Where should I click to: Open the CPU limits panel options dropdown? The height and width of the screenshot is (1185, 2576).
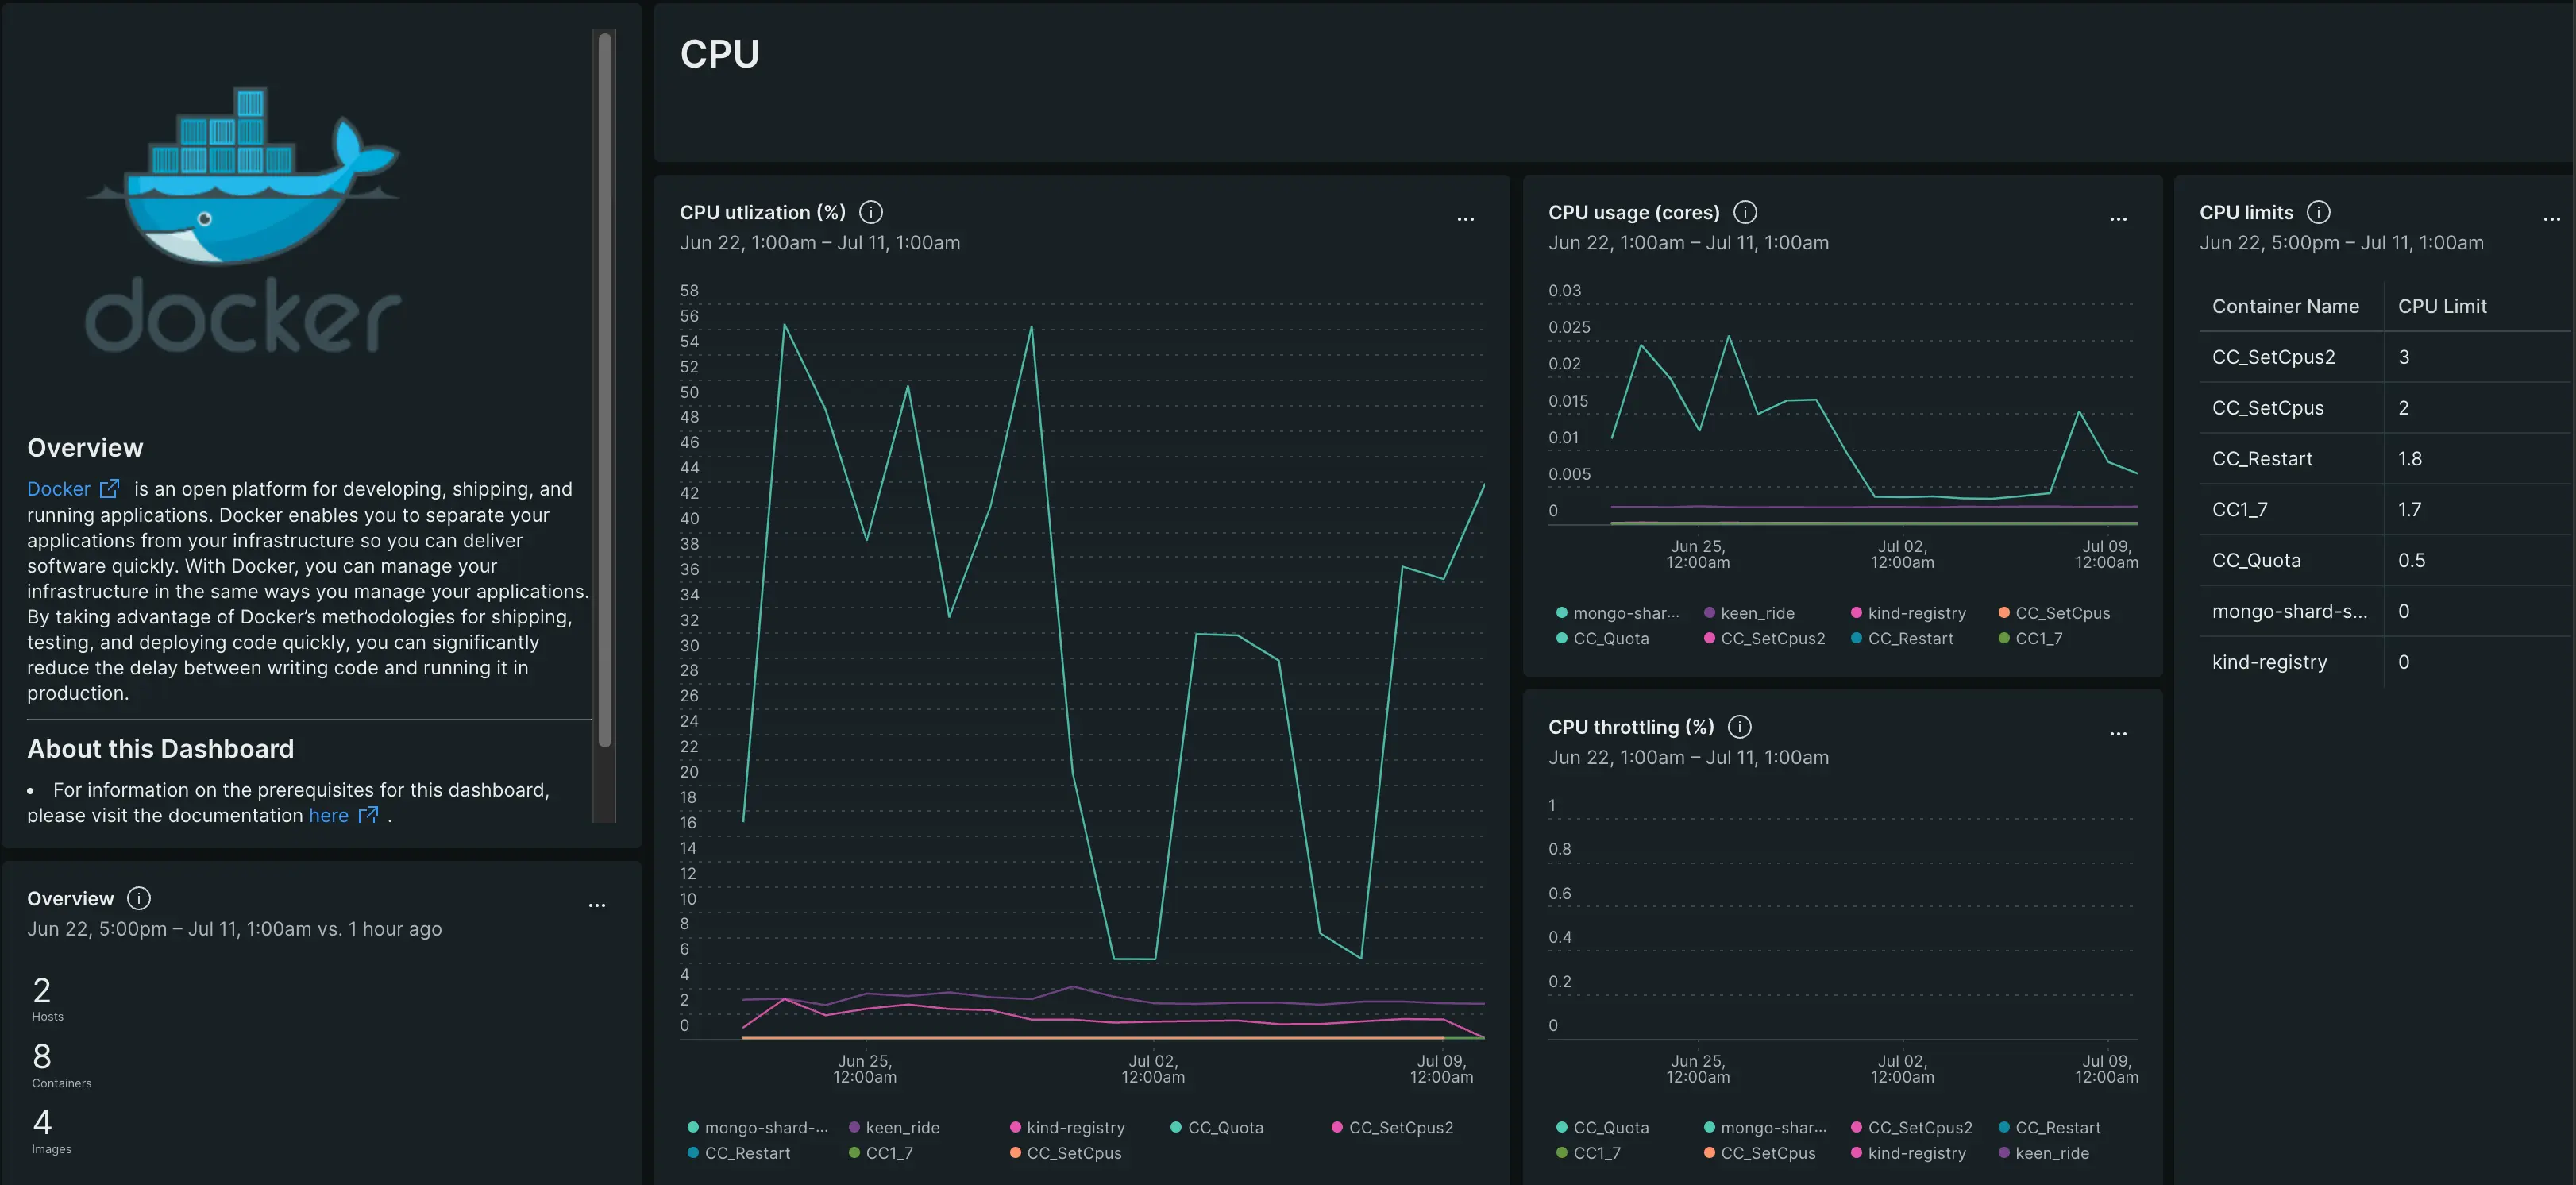(x=2553, y=218)
